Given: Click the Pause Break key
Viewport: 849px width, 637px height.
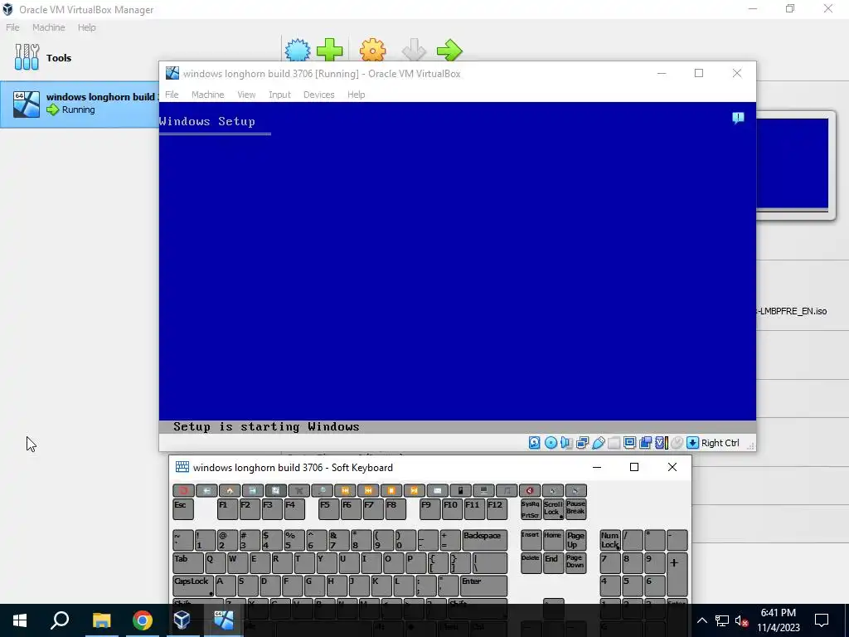Looking at the screenshot, I should (575, 510).
